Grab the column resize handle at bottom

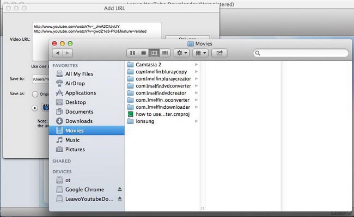203,208
